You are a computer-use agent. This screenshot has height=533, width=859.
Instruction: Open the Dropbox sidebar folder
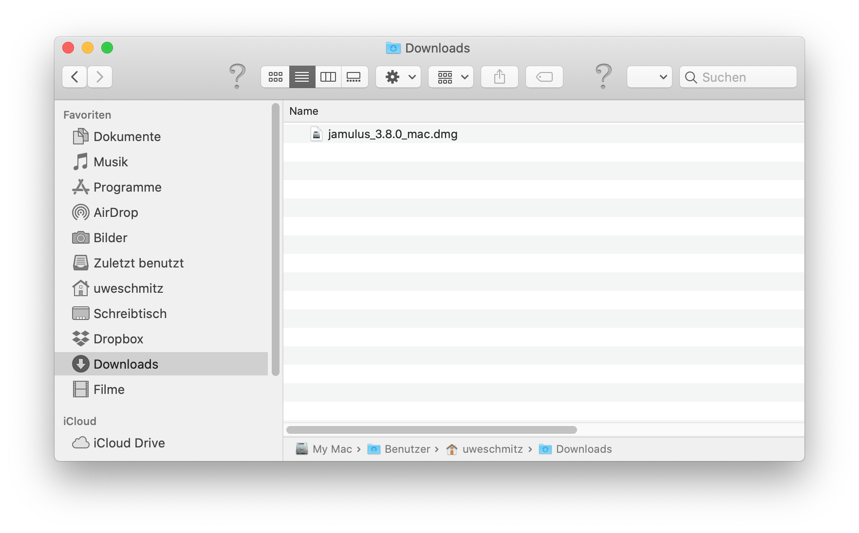(x=118, y=339)
